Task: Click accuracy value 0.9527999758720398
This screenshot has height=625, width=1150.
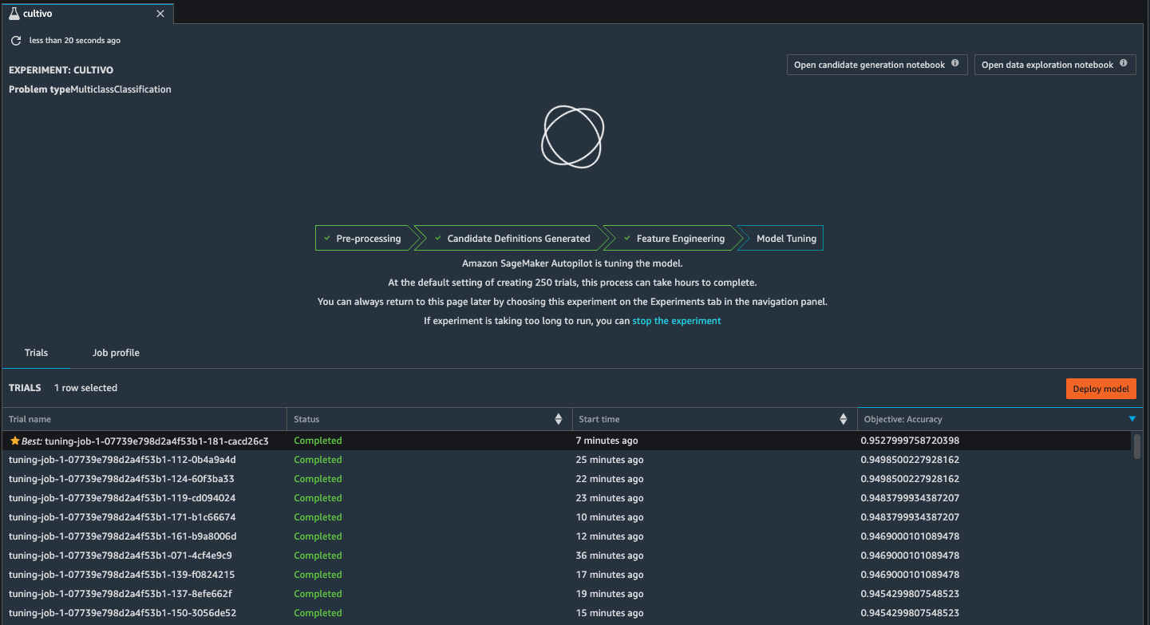Action: (910, 441)
